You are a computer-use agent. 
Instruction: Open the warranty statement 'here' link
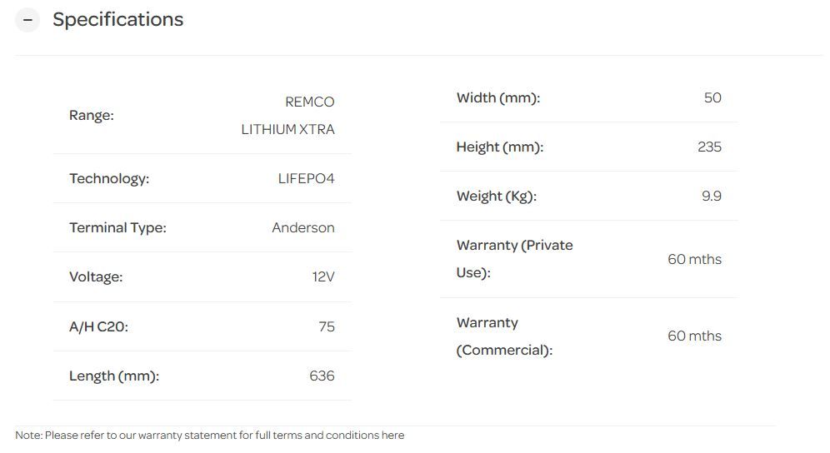point(392,436)
